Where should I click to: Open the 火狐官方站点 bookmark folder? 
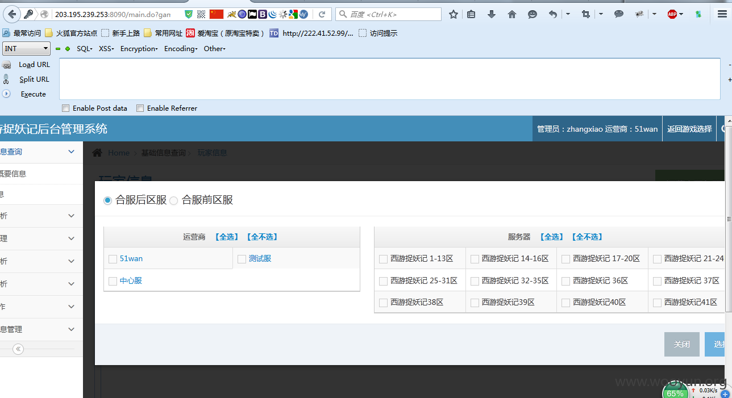pyautogui.click(x=71, y=33)
